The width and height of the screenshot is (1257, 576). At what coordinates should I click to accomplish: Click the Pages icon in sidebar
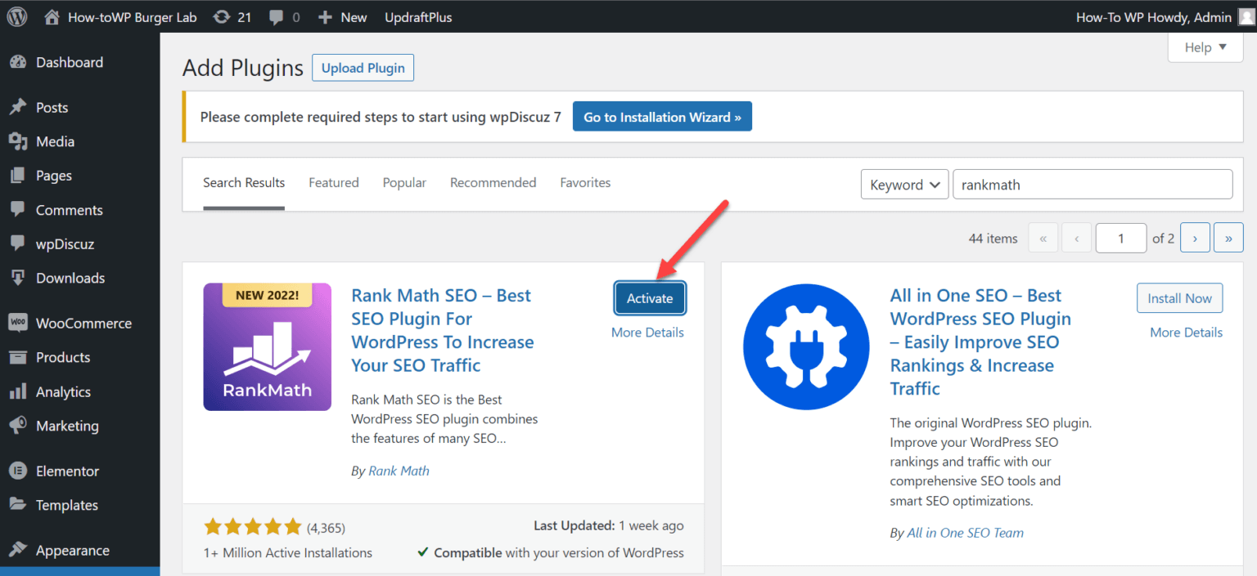17,176
